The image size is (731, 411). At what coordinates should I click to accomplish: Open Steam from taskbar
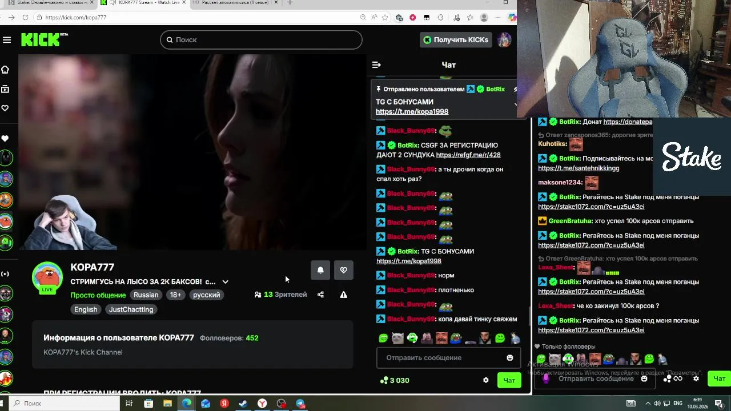pyautogui.click(x=243, y=404)
